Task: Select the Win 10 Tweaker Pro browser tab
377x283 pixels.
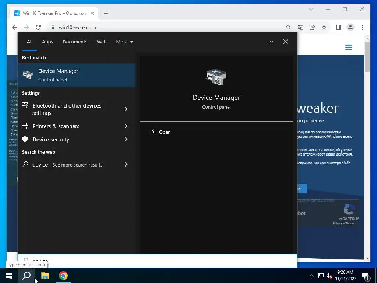Action: click(54, 13)
